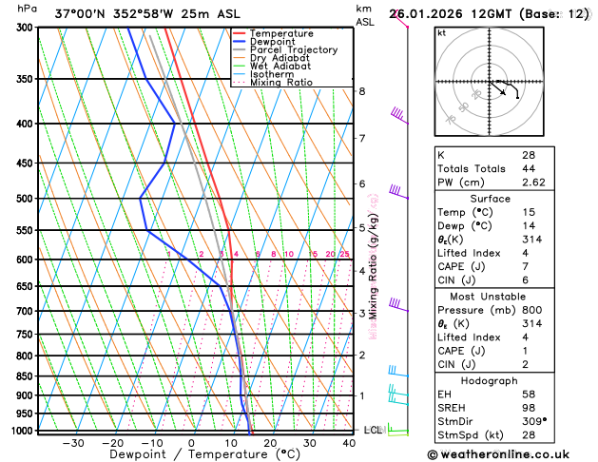The height and width of the screenshot is (462, 598).
Task: Click the purple wind barb at 400 hPa
Action: (x=399, y=116)
